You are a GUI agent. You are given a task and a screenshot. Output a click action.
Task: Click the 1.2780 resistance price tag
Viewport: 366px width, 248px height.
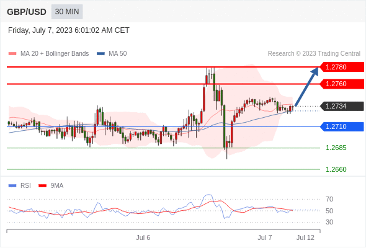[342, 67]
